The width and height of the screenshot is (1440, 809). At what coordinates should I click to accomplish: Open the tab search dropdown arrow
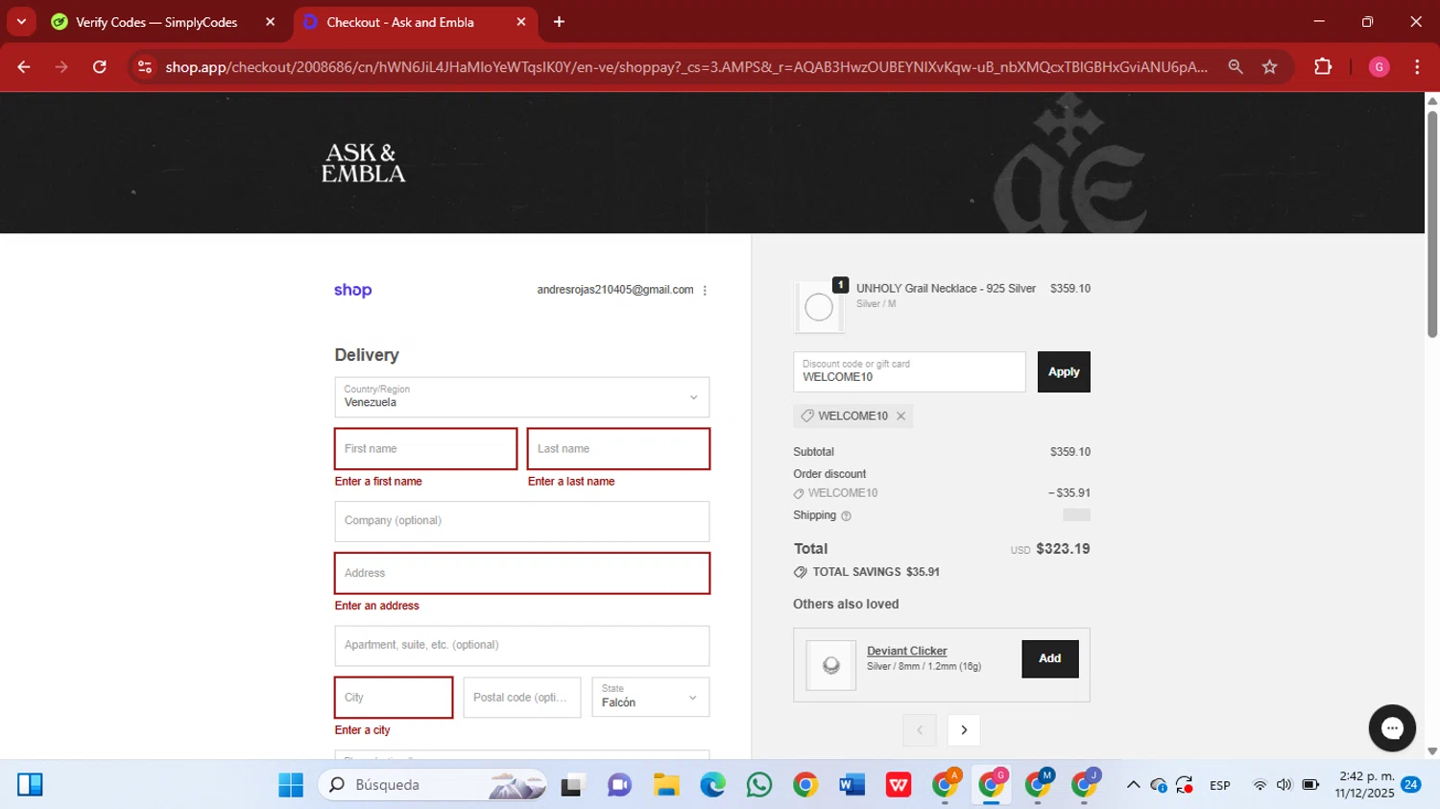(x=21, y=22)
